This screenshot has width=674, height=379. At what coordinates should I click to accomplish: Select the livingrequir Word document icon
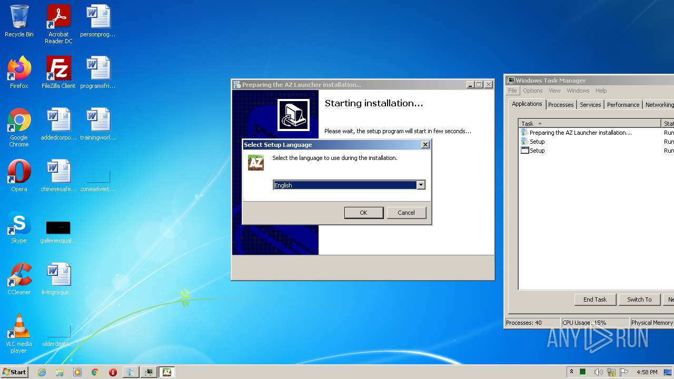point(58,279)
